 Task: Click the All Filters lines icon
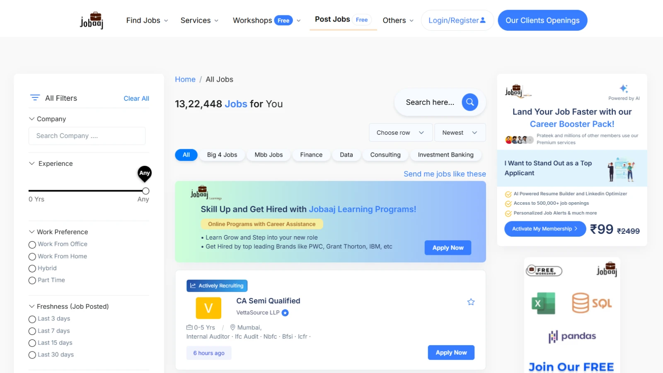35,98
